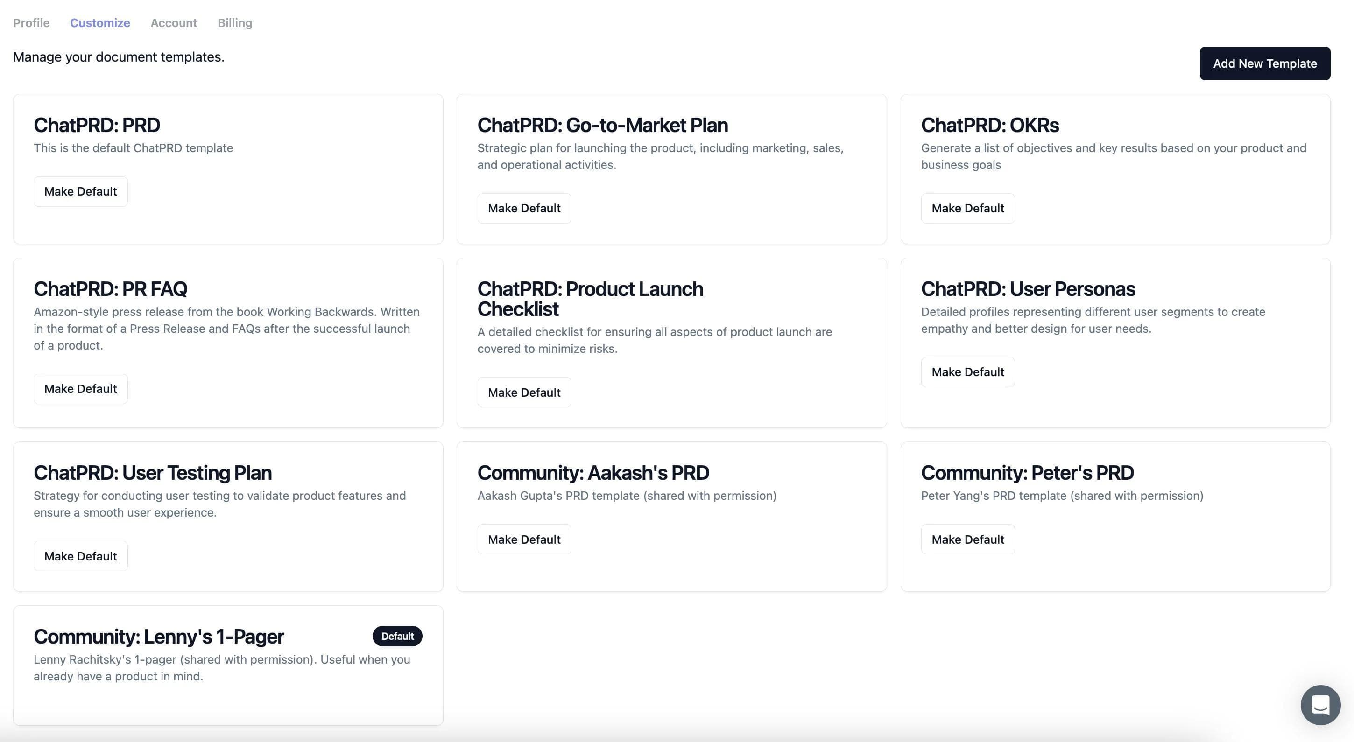Click the ChatPRD: Go-to-Market Plan heading

(x=602, y=125)
